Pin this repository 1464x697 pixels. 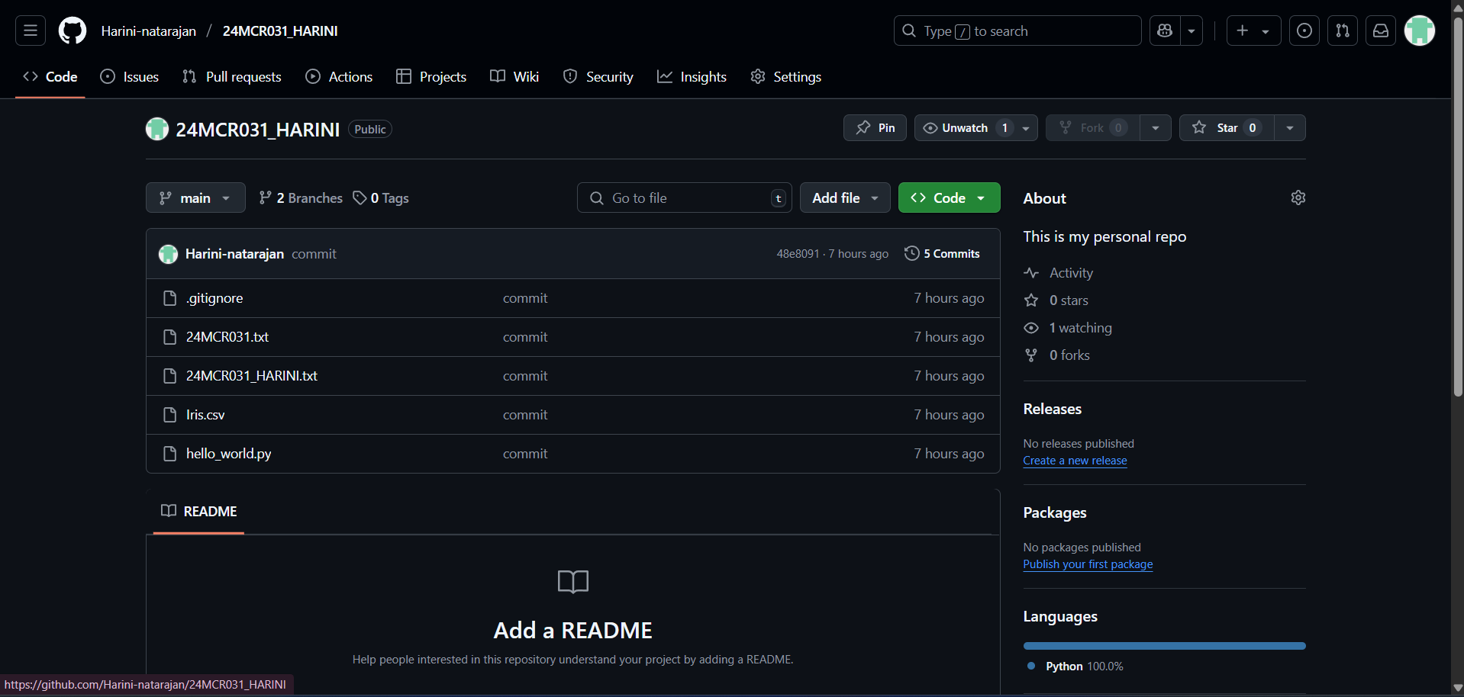click(875, 128)
